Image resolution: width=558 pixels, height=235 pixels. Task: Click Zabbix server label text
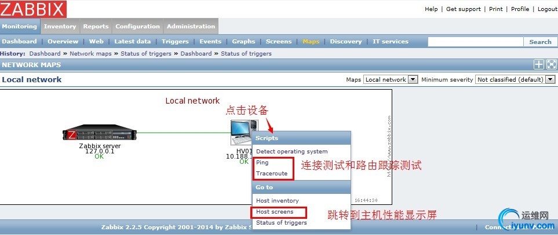tap(100, 146)
